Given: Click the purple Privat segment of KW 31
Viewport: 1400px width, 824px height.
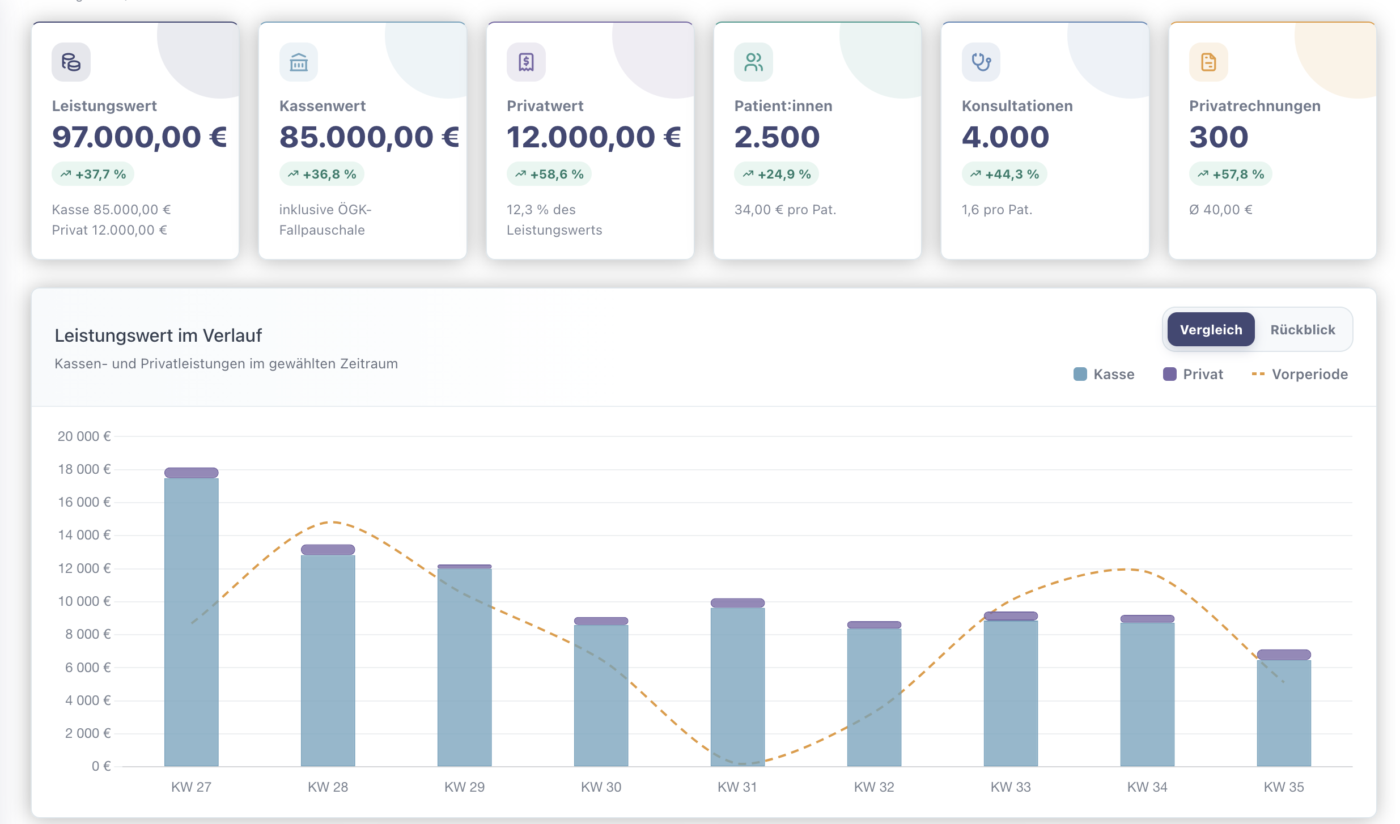Looking at the screenshot, I should (x=738, y=603).
